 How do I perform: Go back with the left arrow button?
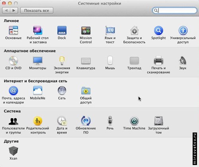[x=6, y=11]
